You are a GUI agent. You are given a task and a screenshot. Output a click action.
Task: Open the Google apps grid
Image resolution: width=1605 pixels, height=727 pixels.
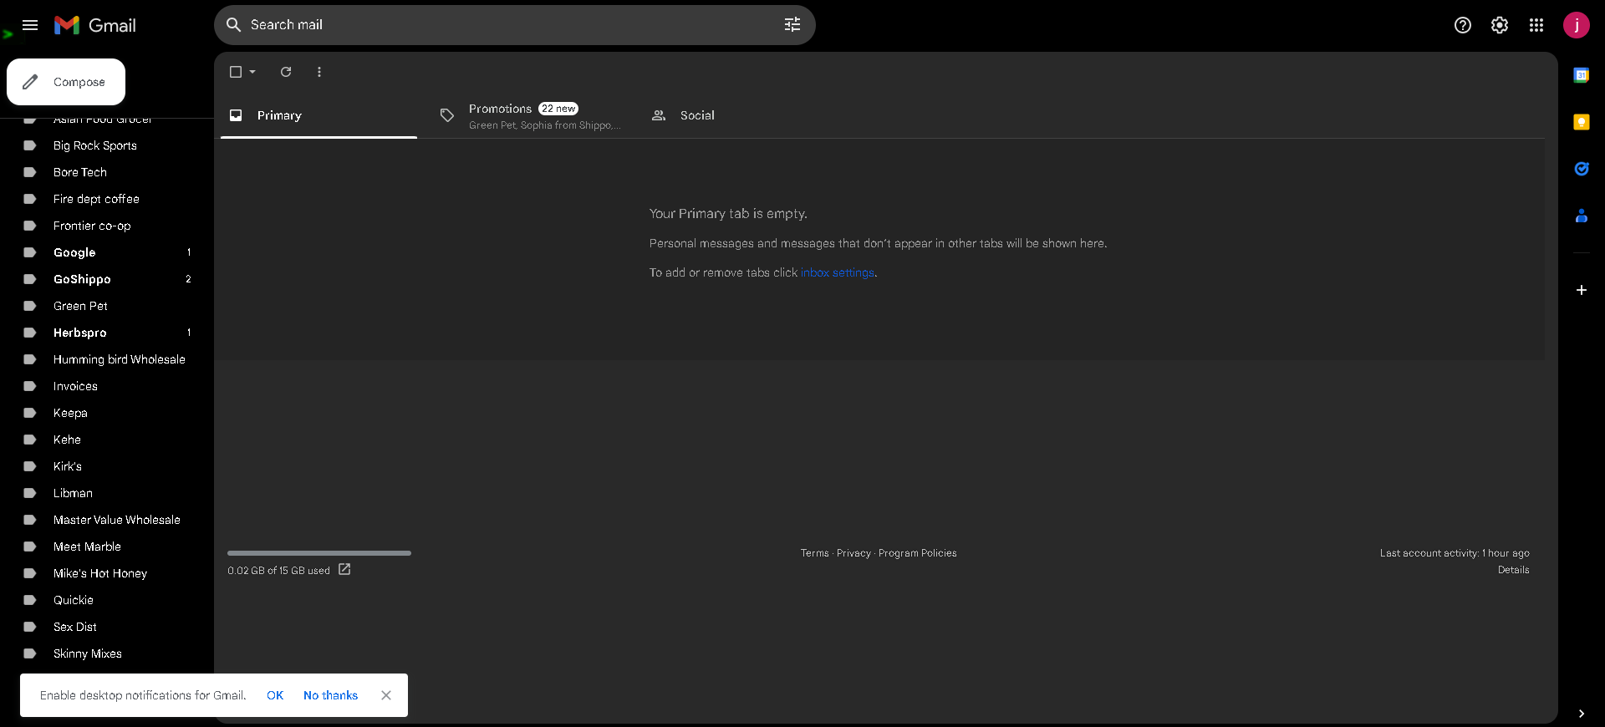1536,25
